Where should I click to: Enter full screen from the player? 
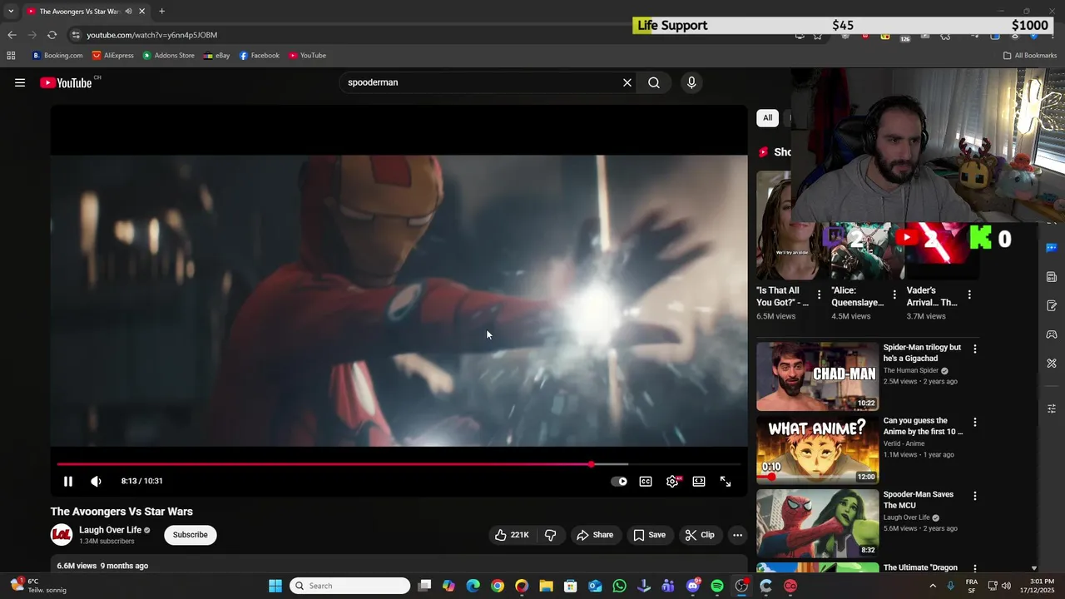click(x=726, y=481)
